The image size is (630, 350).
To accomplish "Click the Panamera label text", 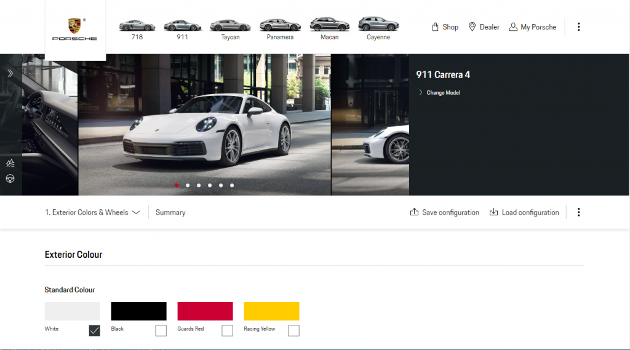I will tap(280, 37).
